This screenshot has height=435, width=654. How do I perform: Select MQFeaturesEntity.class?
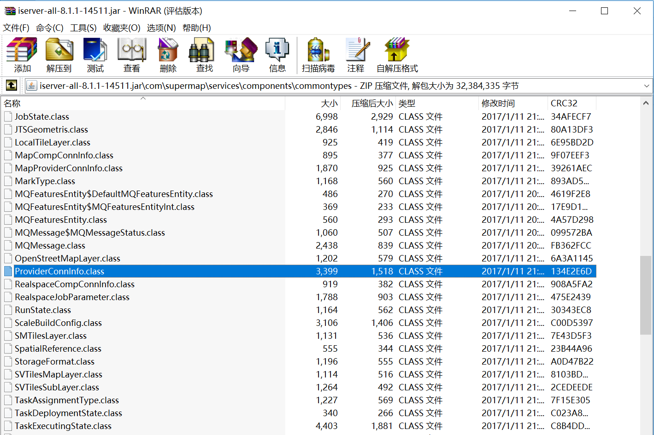pos(61,220)
